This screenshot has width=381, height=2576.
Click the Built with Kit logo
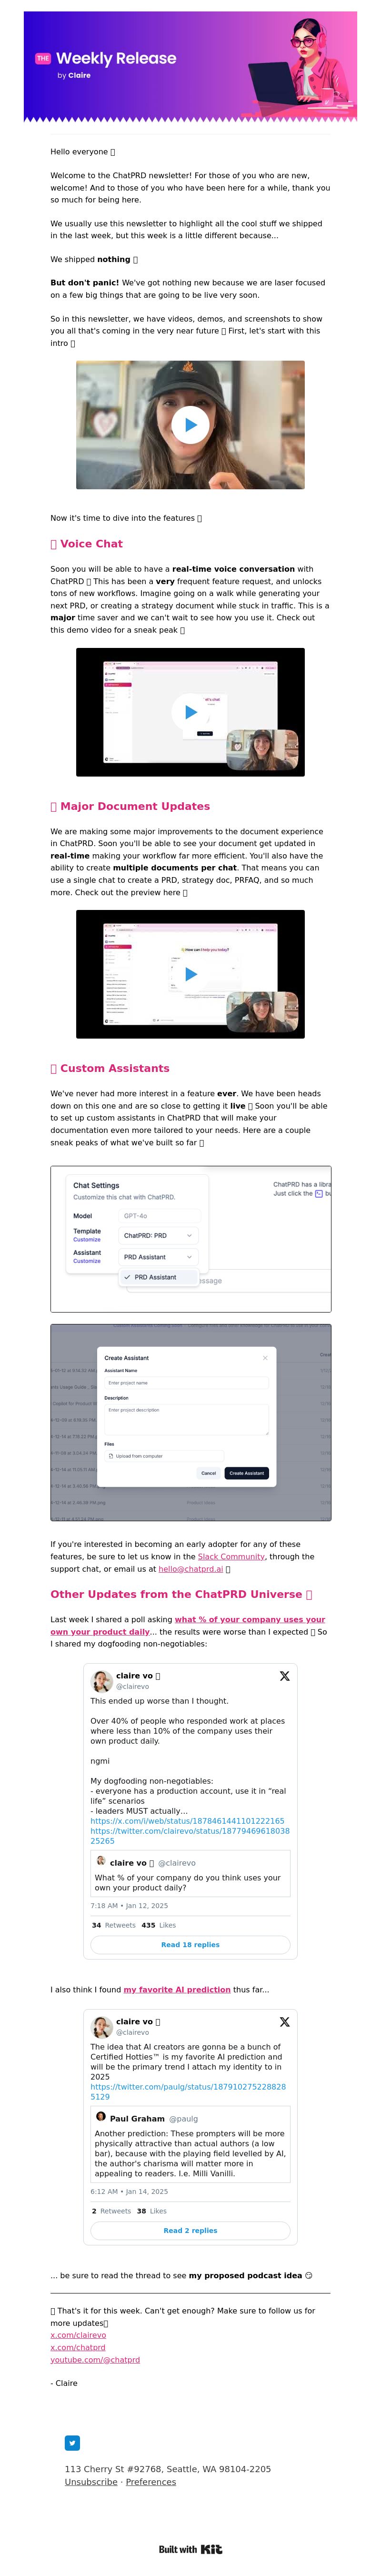click(x=190, y=2549)
